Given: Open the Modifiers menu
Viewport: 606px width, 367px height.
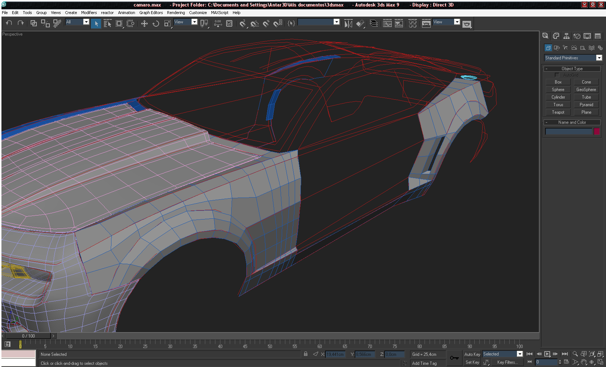Looking at the screenshot, I should 89,13.
